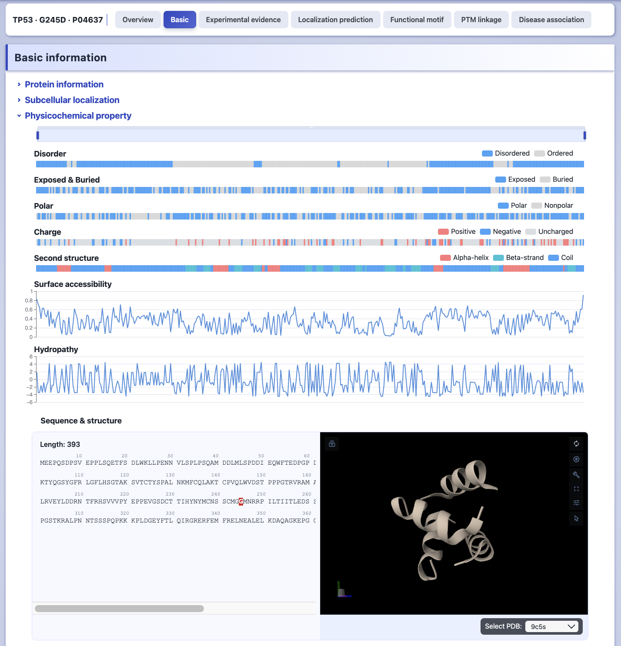
Task: Click 'Length: 393' text
Action: point(60,444)
